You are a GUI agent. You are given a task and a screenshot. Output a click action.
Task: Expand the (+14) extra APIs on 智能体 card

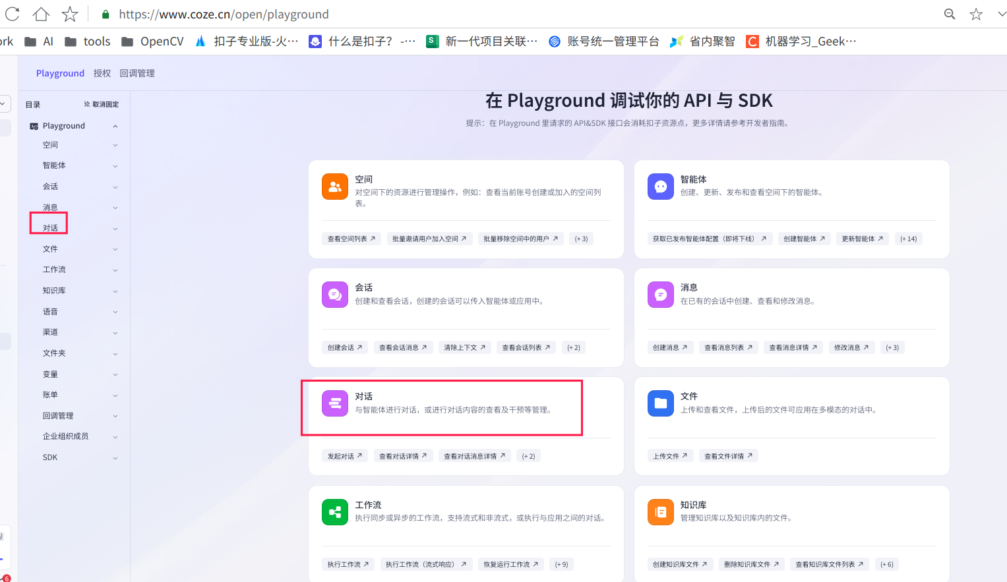(908, 238)
